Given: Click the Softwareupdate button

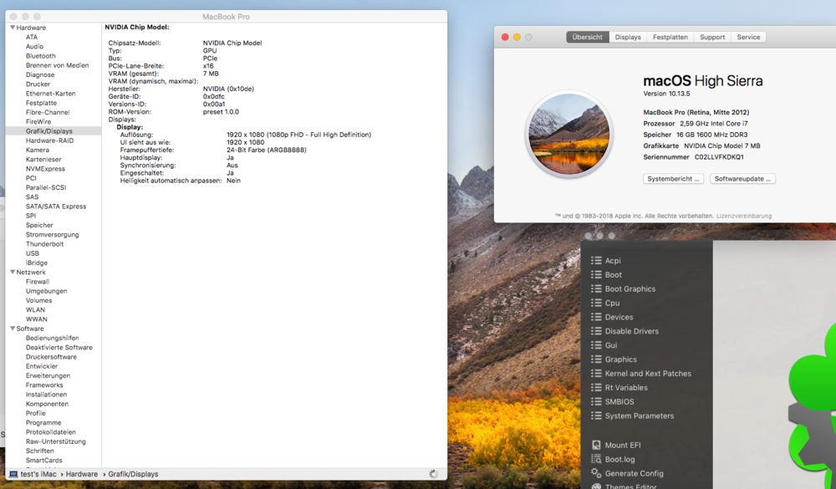Looking at the screenshot, I should [x=742, y=179].
